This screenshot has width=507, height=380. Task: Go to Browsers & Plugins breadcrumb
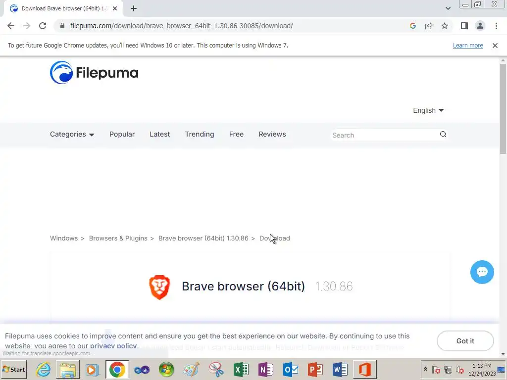pos(118,238)
